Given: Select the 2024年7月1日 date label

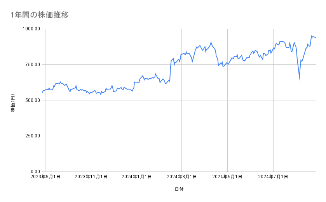Looking at the screenshot, I should [273, 177].
